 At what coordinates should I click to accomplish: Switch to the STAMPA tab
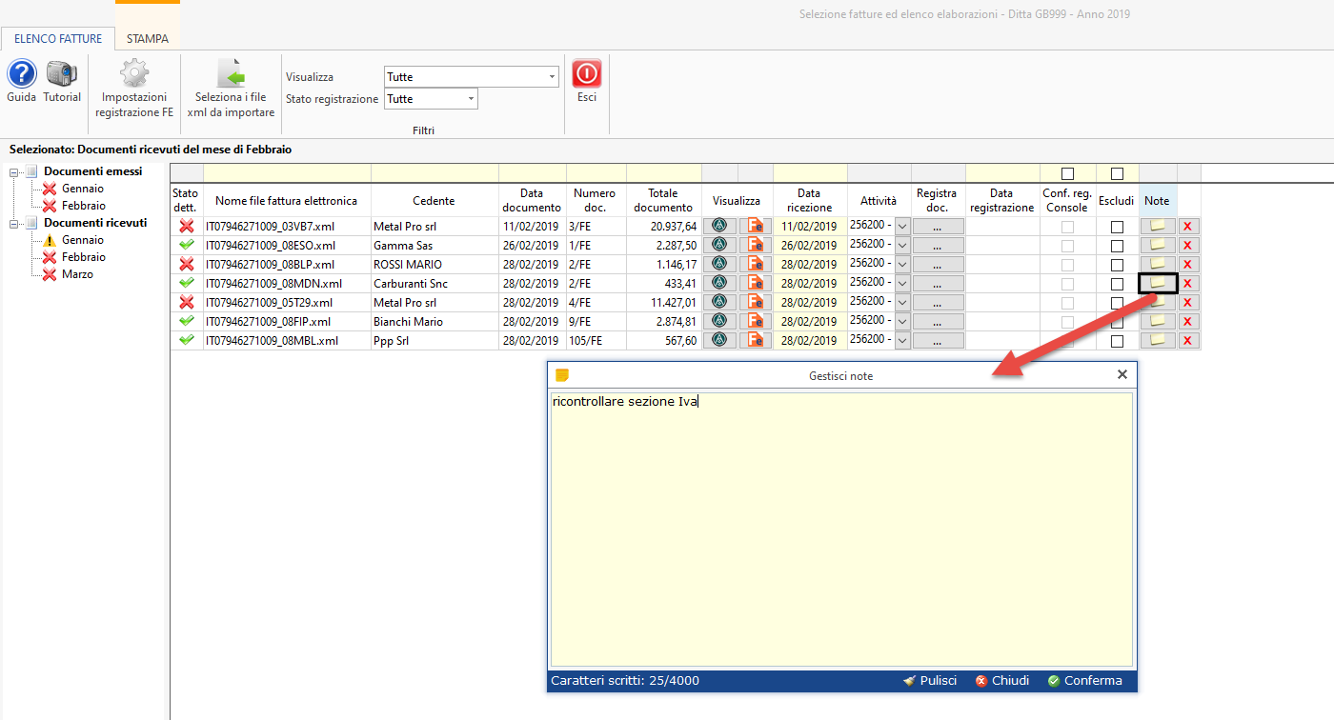coord(148,39)
